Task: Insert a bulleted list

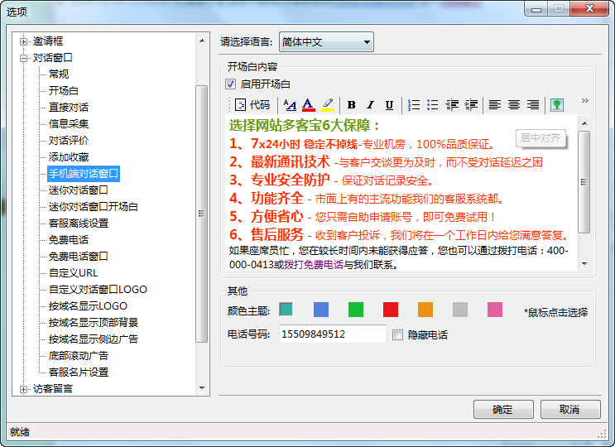Action: click(432, 105)
